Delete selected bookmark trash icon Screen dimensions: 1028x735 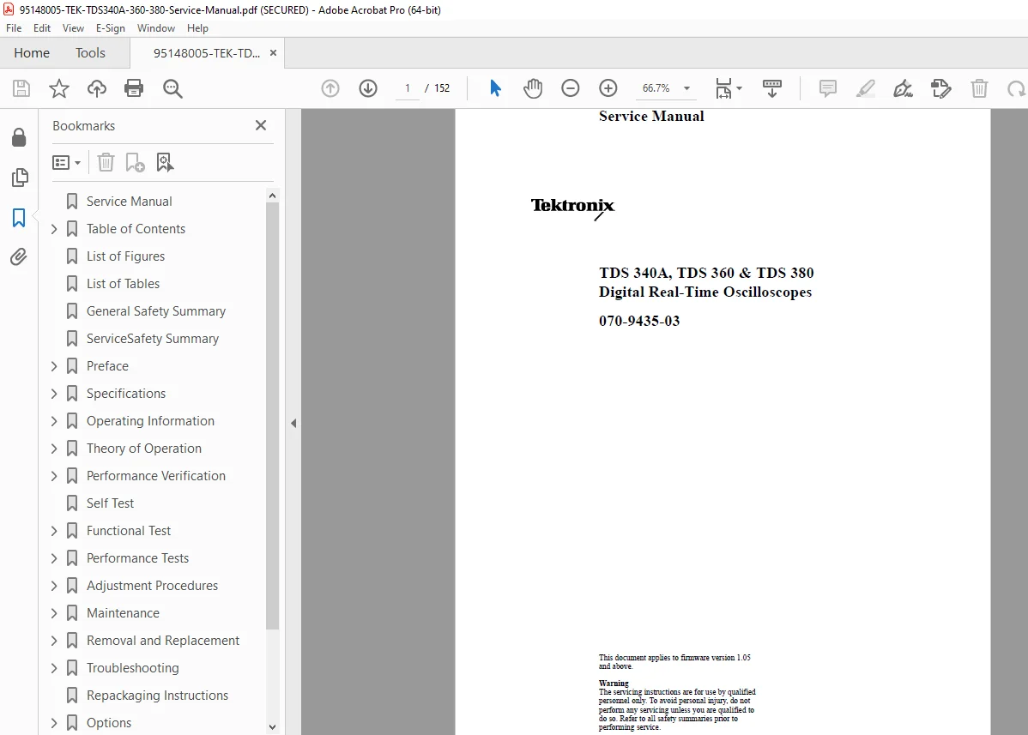(106, 162)
